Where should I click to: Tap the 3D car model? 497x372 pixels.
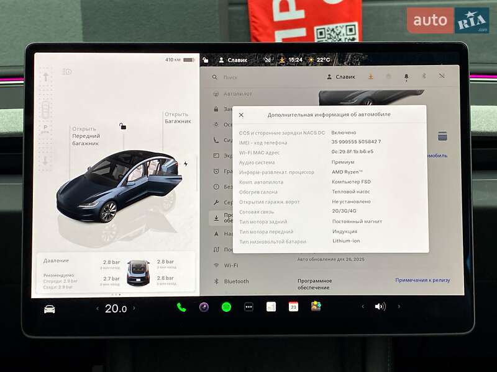[118, 186]
